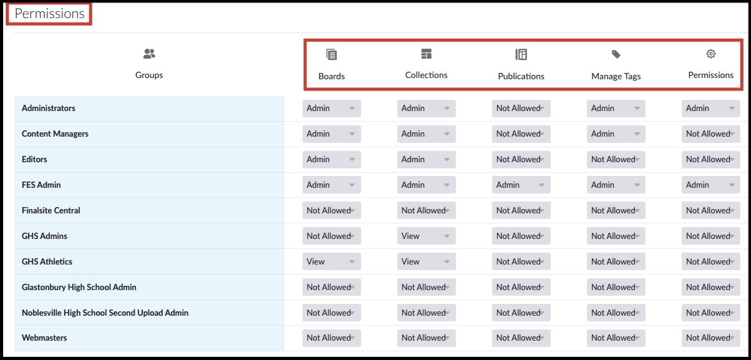Open the Permissions dropdown for Glastonbury High School Admin
Viewport: 751px width, 360px height.
pos(710,287)
